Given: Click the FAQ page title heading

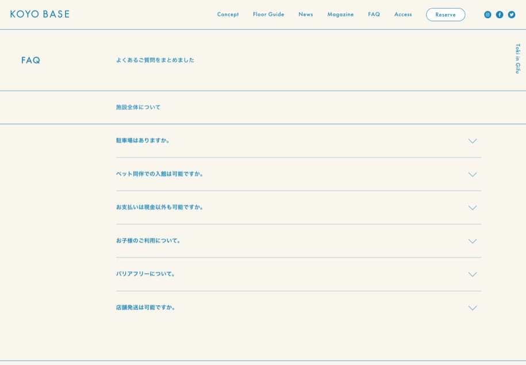Looking at the screenshot, I should tap(30, 60).
